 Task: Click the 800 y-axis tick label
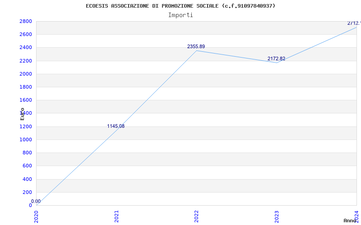click(27, 153)
